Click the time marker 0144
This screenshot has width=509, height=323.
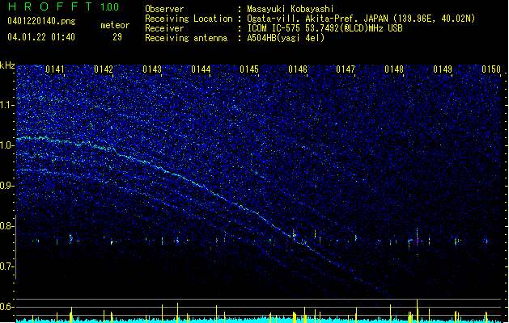point(201,69)
